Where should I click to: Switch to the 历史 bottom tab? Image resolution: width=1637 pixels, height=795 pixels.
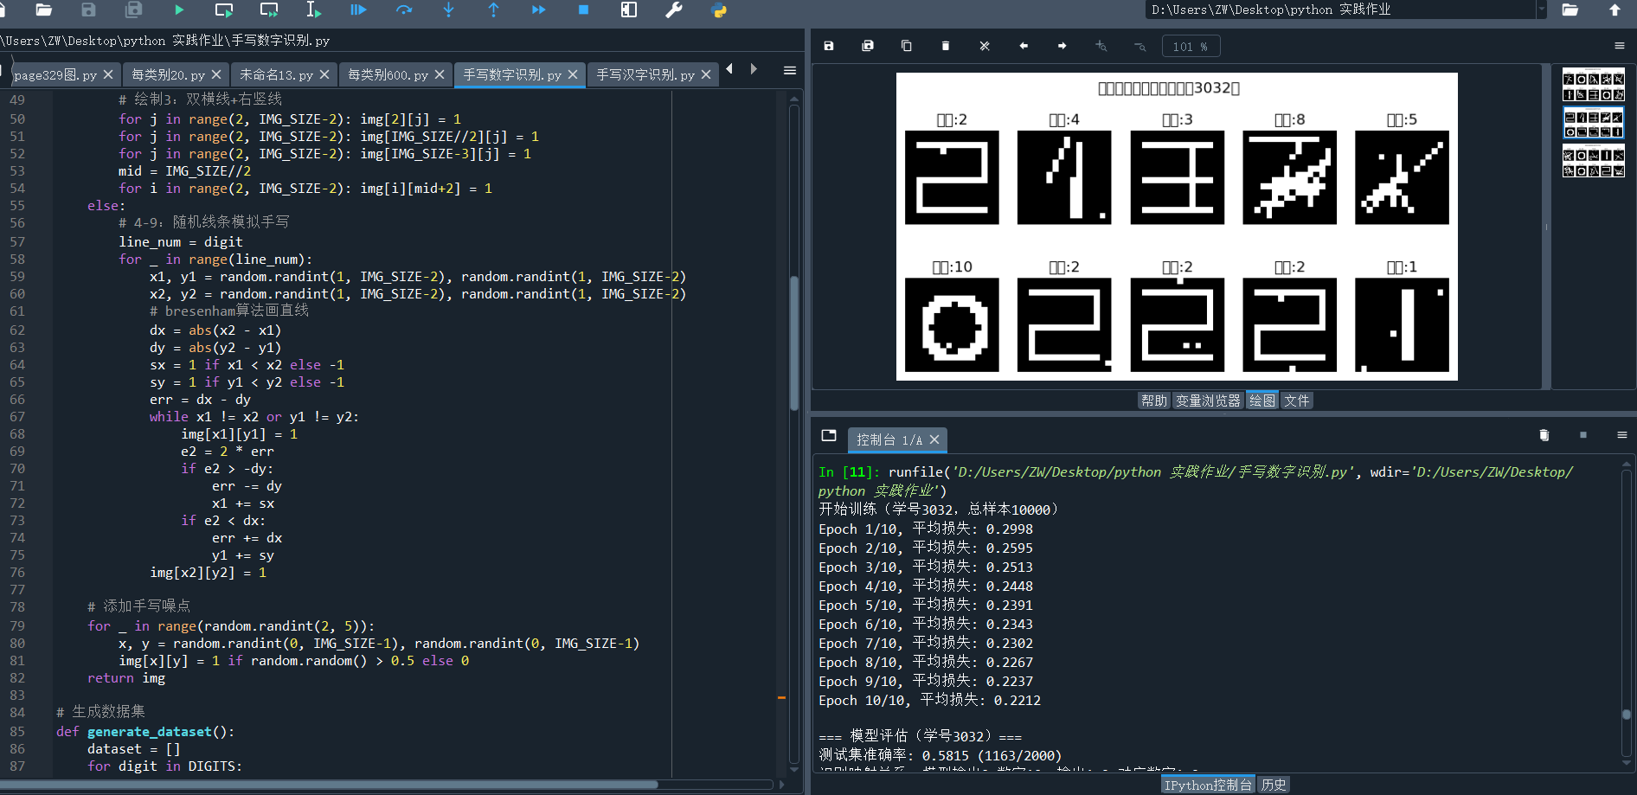(1274, 785)
